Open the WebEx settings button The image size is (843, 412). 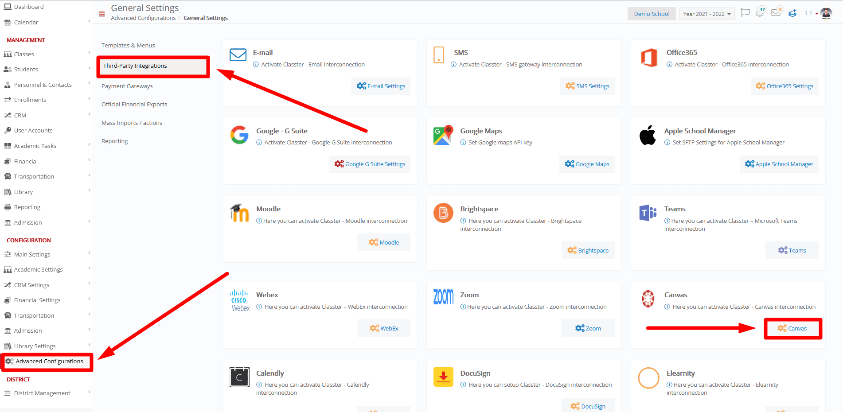click(x=384, y=328)
